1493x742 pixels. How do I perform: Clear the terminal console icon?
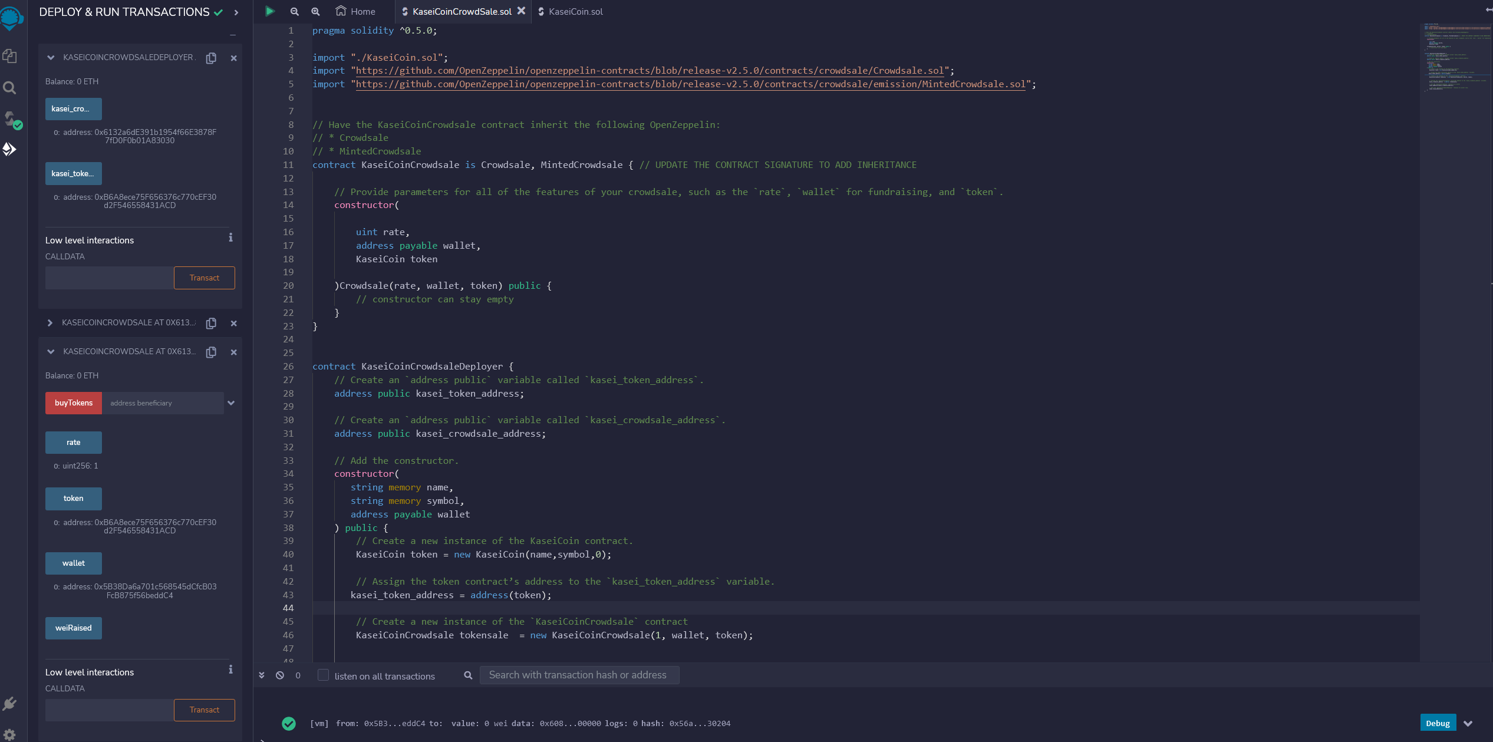280,675
